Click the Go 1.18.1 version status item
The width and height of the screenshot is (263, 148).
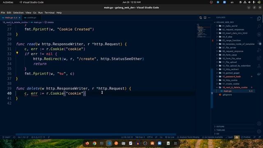[x=23, y=137]
